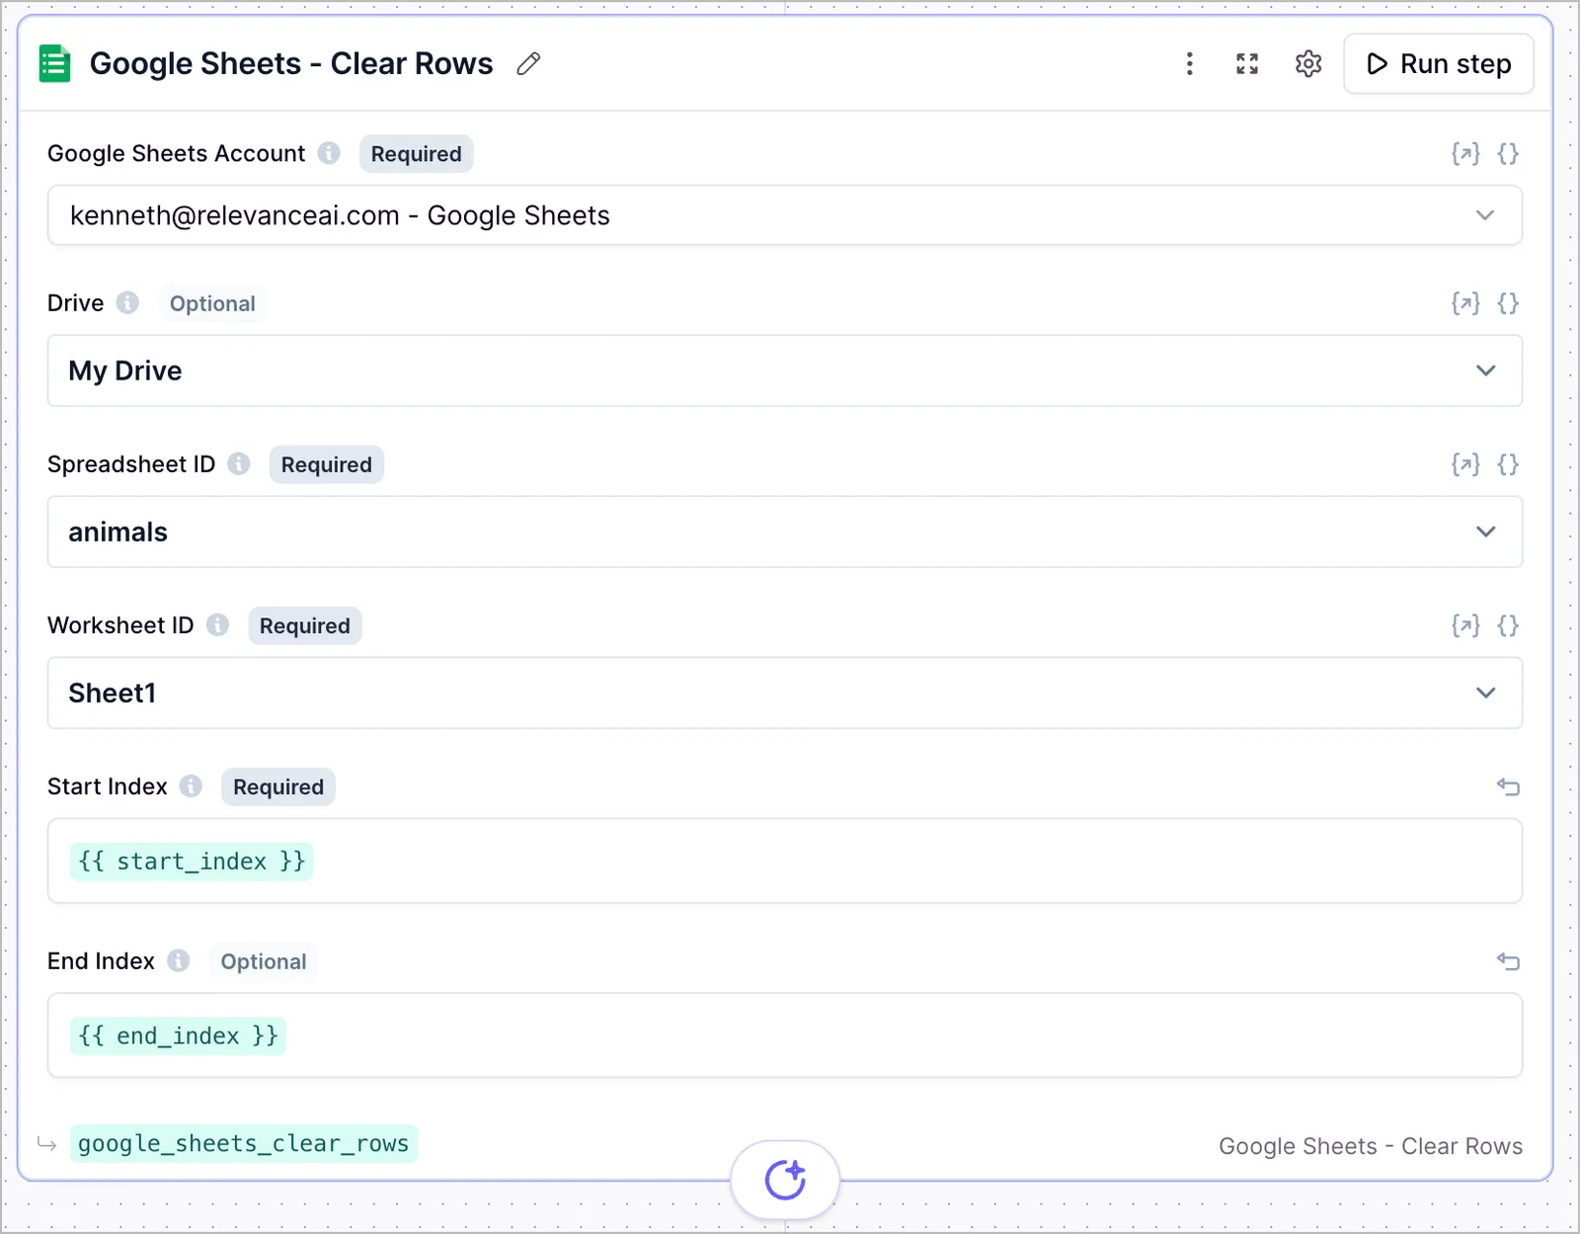Click the Google Sheets logo icon

54,64
